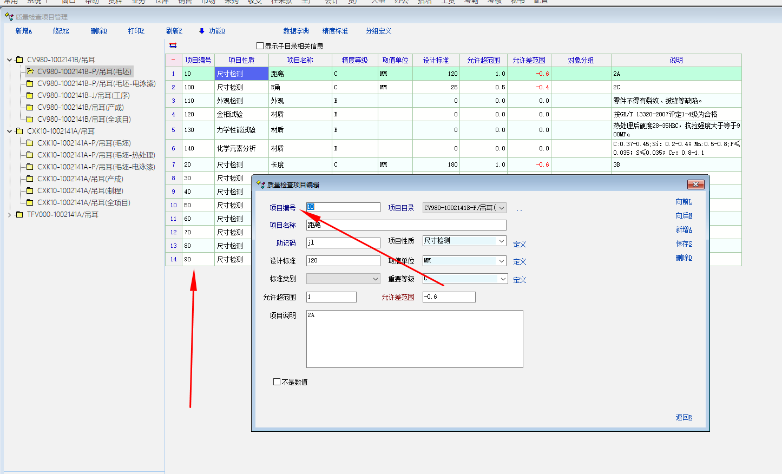Image resolution: width=782 pixels, height=474 pixels.
Task: Open the 精度标准 menu item
Action: (335, 31)
